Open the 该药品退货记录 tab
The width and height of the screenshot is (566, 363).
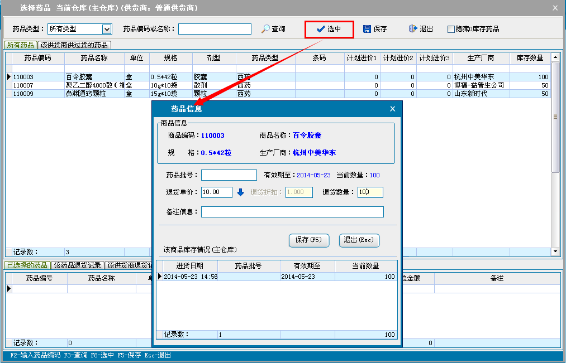(77, 265)
